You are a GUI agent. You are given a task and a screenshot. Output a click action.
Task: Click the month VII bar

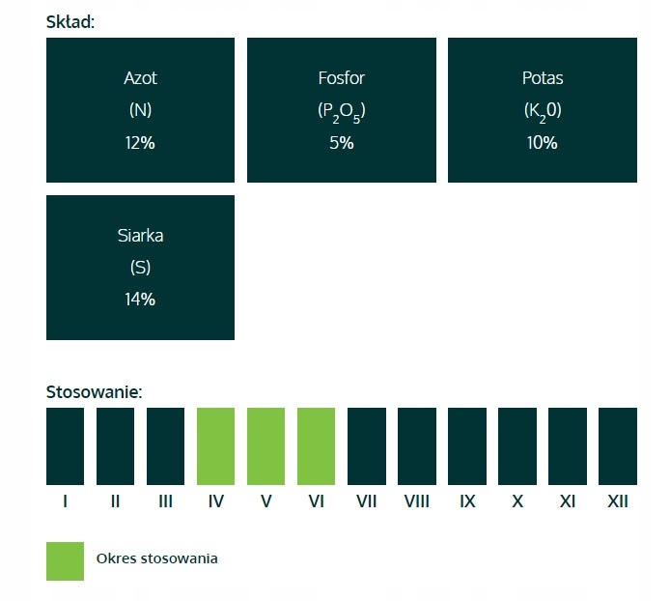click(x=366, y=446)
